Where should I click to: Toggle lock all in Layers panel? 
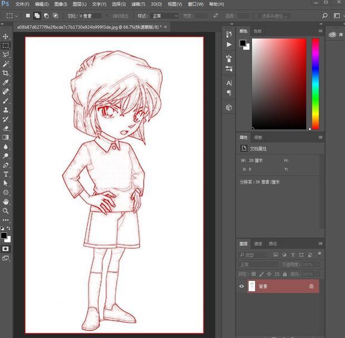tap(285, 274)
